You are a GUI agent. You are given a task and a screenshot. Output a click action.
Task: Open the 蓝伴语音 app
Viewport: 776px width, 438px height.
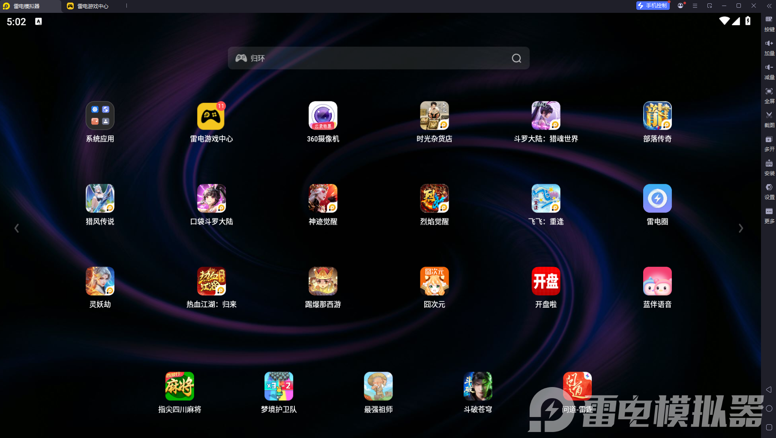[x=657, y=281]
